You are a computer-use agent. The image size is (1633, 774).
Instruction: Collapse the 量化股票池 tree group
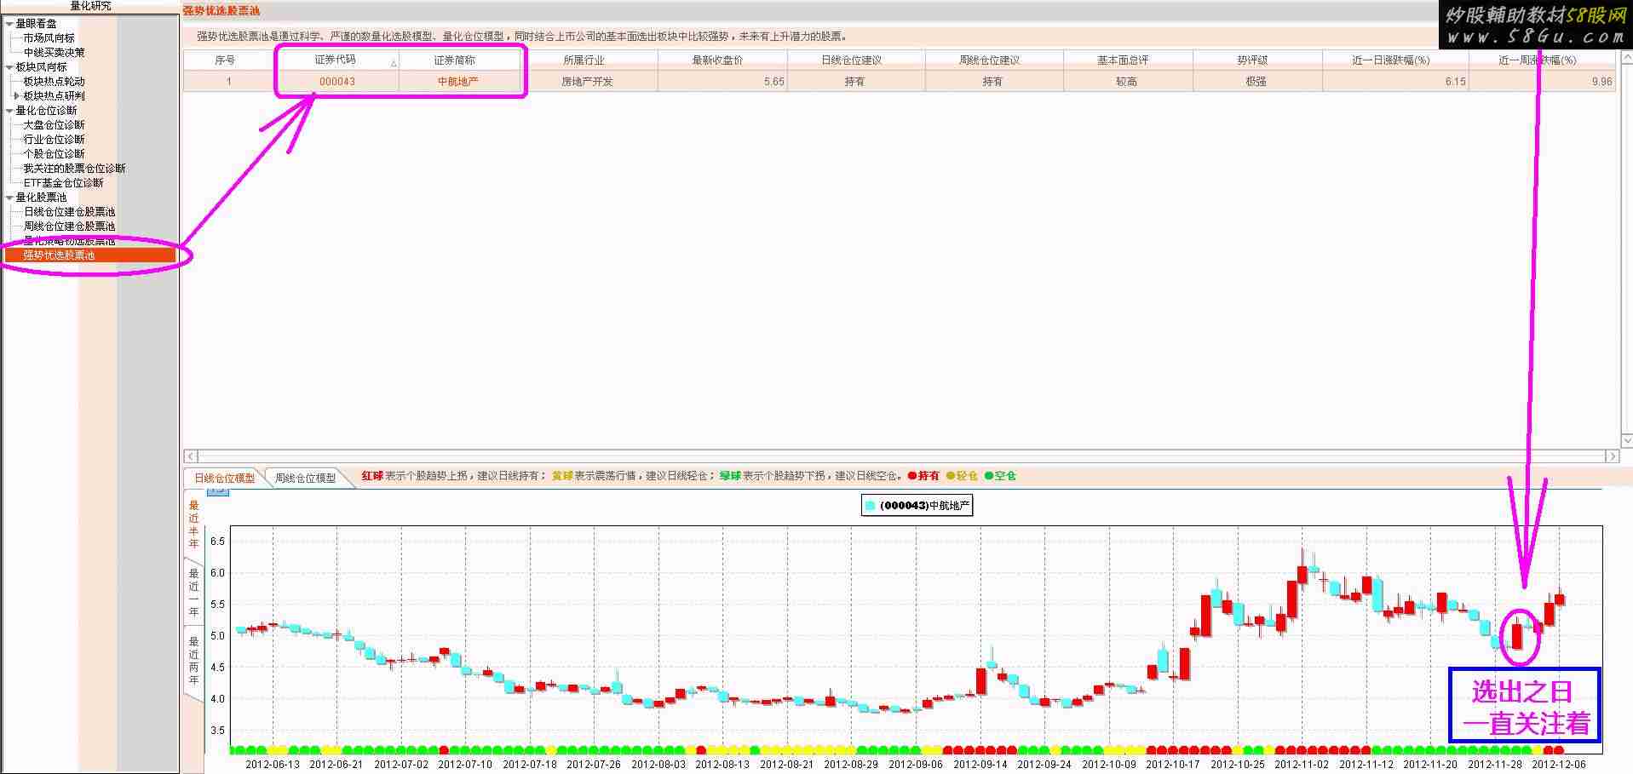[x=9, y=198]
